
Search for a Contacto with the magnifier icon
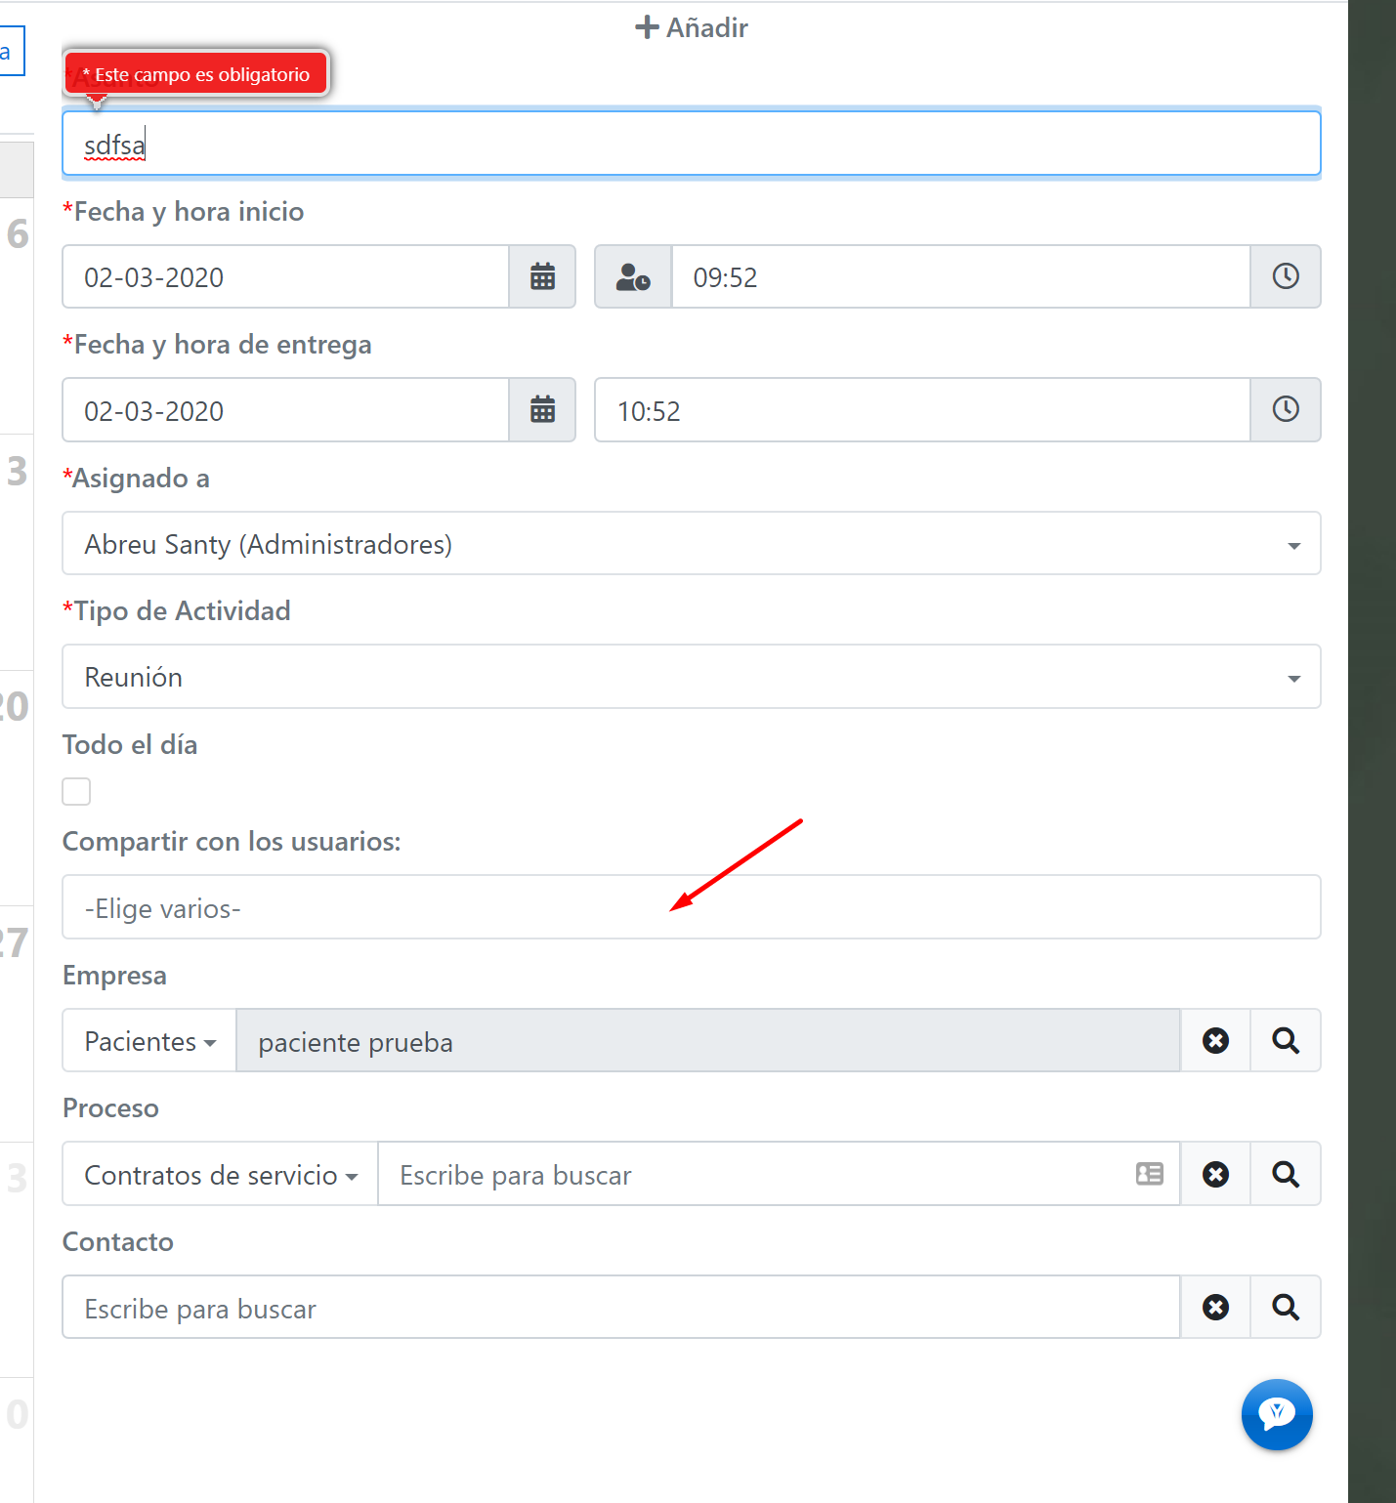[x=1285, y=1307]
